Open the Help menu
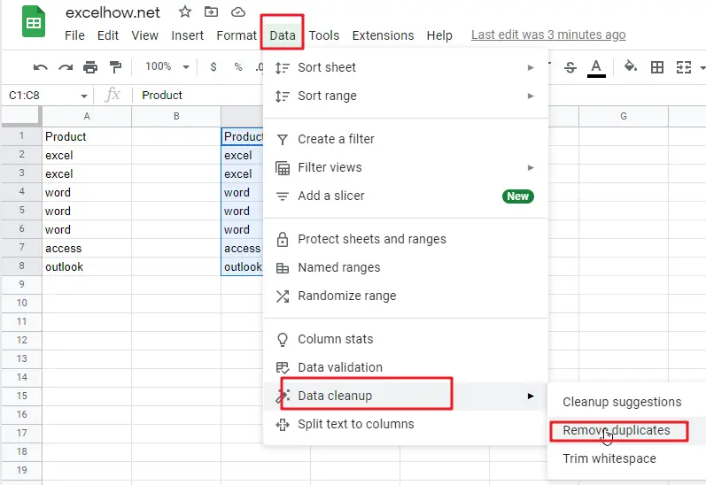 tap(439, 35)
